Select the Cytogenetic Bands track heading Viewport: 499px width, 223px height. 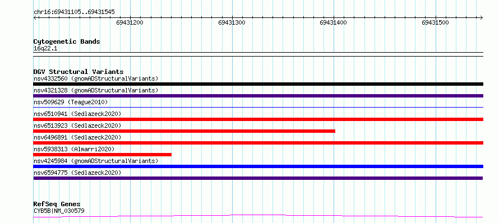click(67, 41)
